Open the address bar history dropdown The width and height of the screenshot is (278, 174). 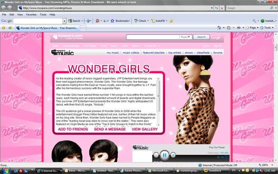tap(212, 8)
